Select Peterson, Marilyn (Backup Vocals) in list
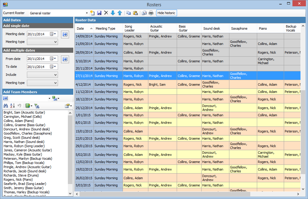This screenshot has width=308, height=199. 28,159
